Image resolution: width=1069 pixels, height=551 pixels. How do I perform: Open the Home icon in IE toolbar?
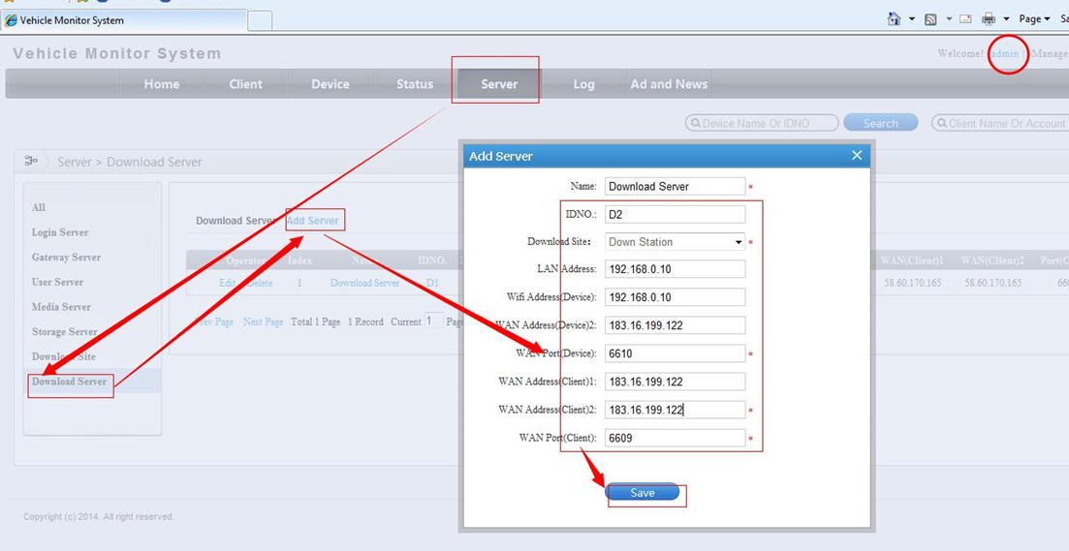tap(894, 19)
